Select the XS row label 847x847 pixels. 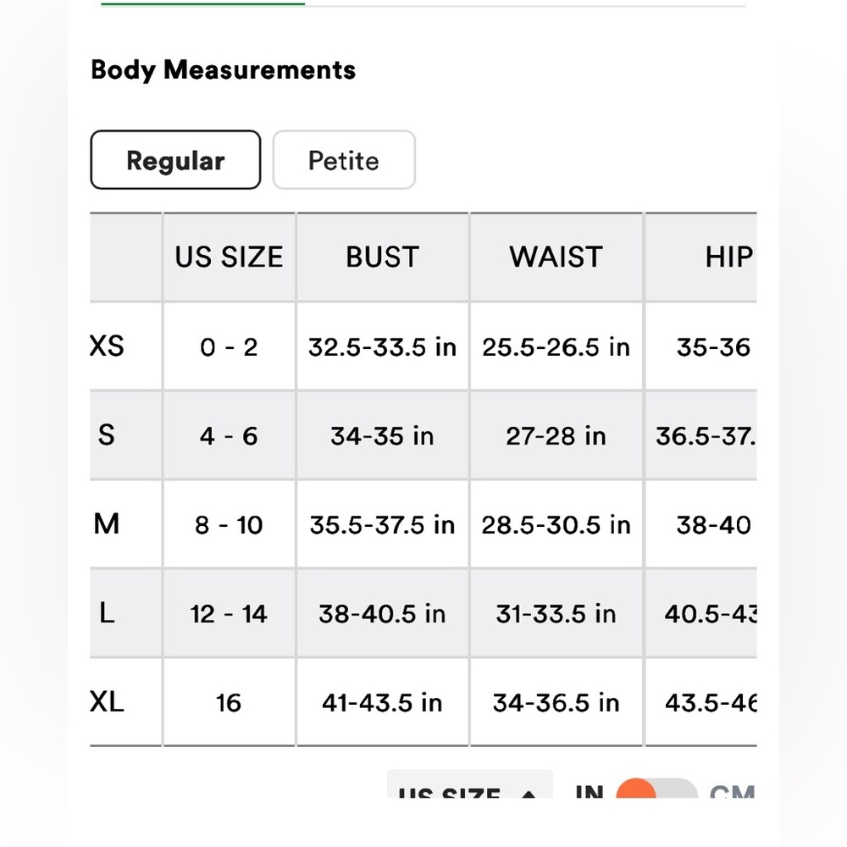click(x=107, y=346)
